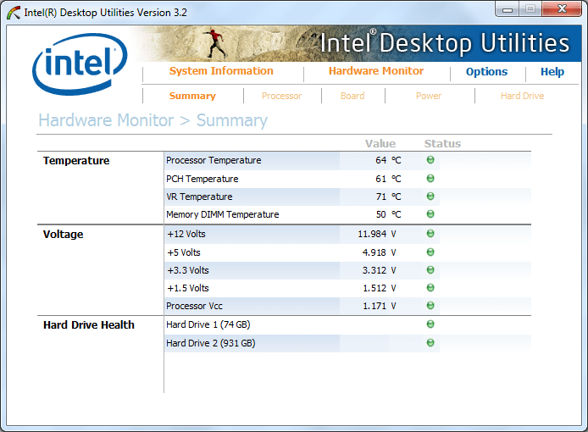The width and height of the screenshot is (588, 432).
Task: Switch to the Processor sub-tab
Action: point(281,96)
